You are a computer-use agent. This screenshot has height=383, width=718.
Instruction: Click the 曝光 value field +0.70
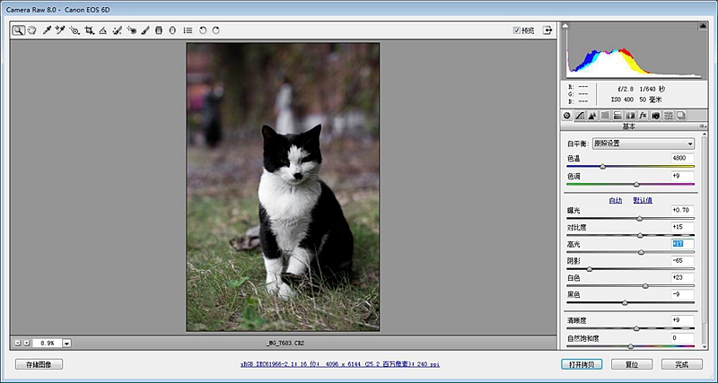click(682, 210)
